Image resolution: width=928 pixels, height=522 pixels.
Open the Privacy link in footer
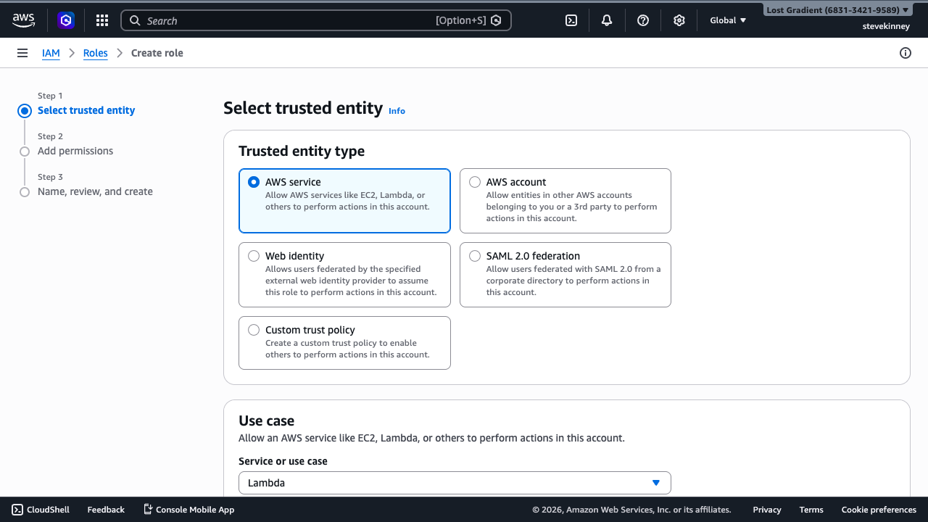pos(767,510)
